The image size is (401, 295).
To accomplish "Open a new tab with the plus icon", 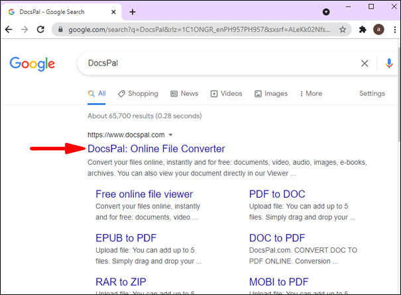I will (133, 12).
